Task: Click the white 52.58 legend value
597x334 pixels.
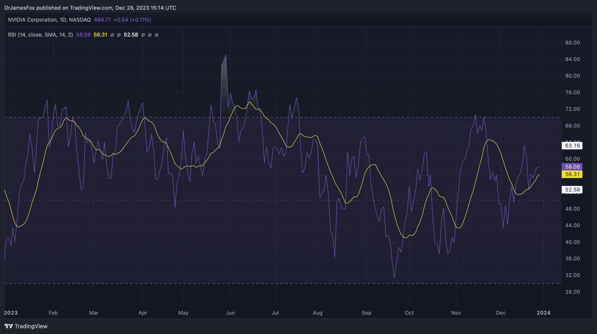Action: tap(131, 35)
